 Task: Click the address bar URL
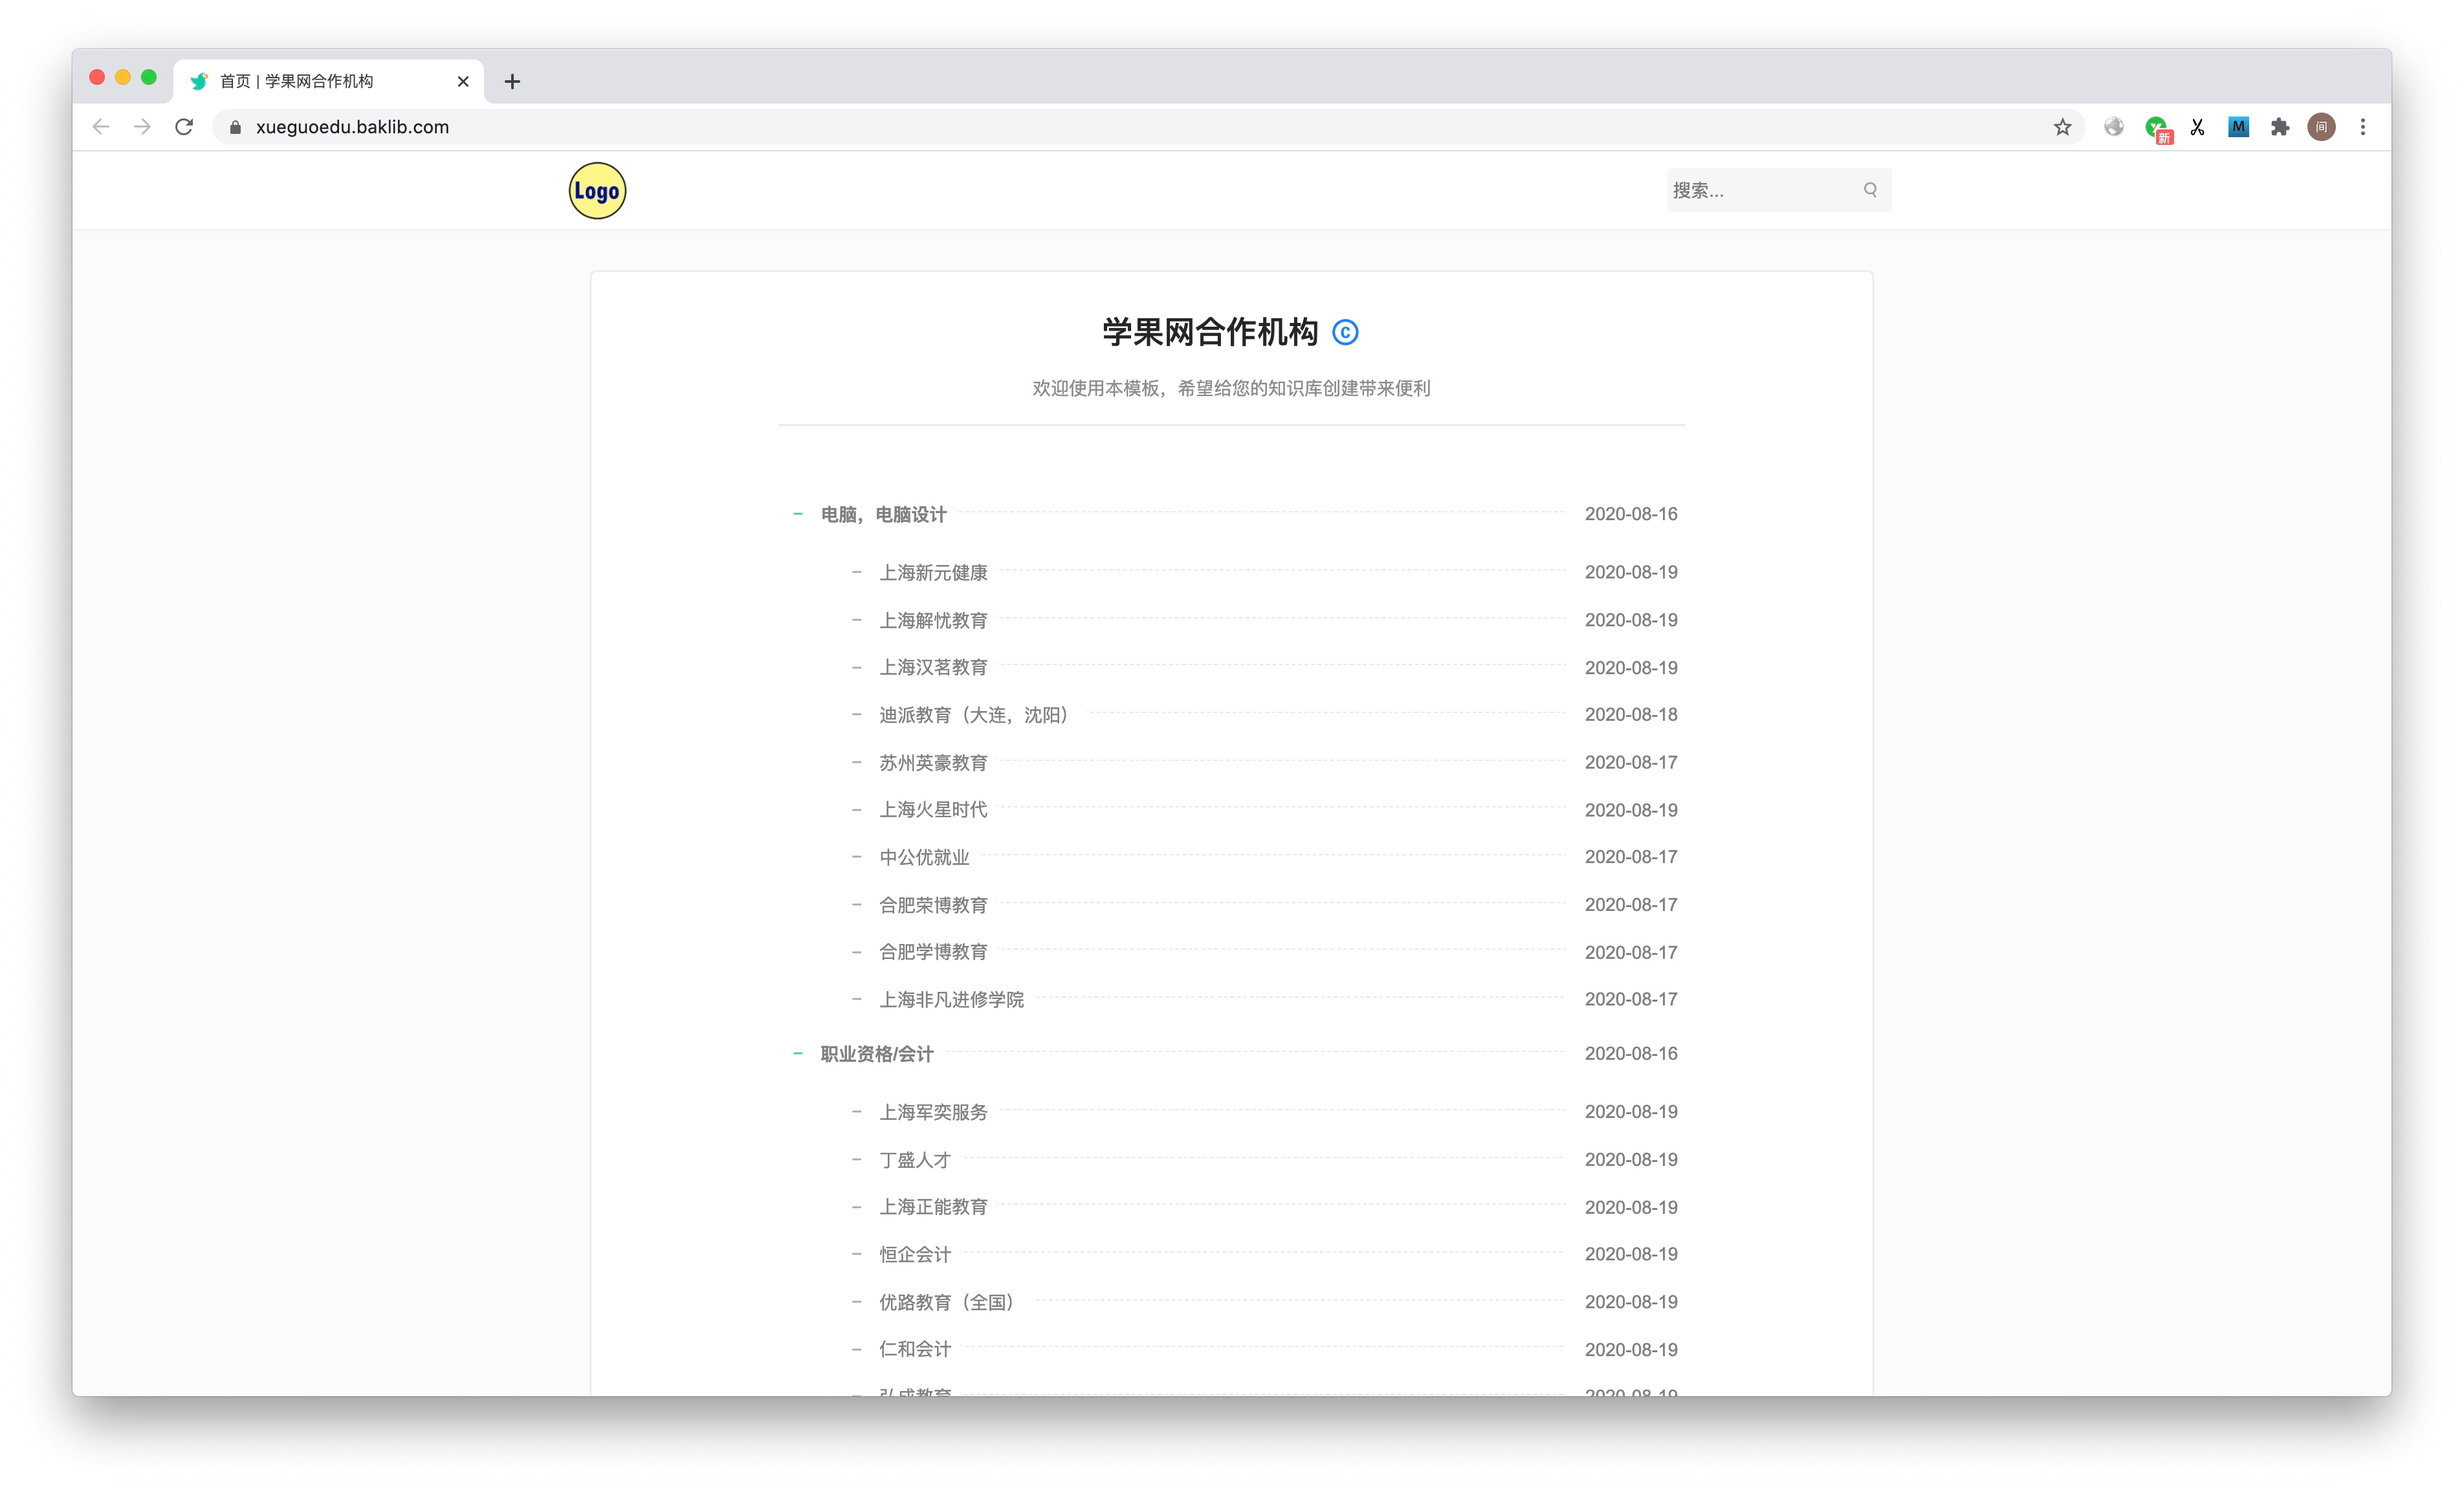tap(352, 127)
